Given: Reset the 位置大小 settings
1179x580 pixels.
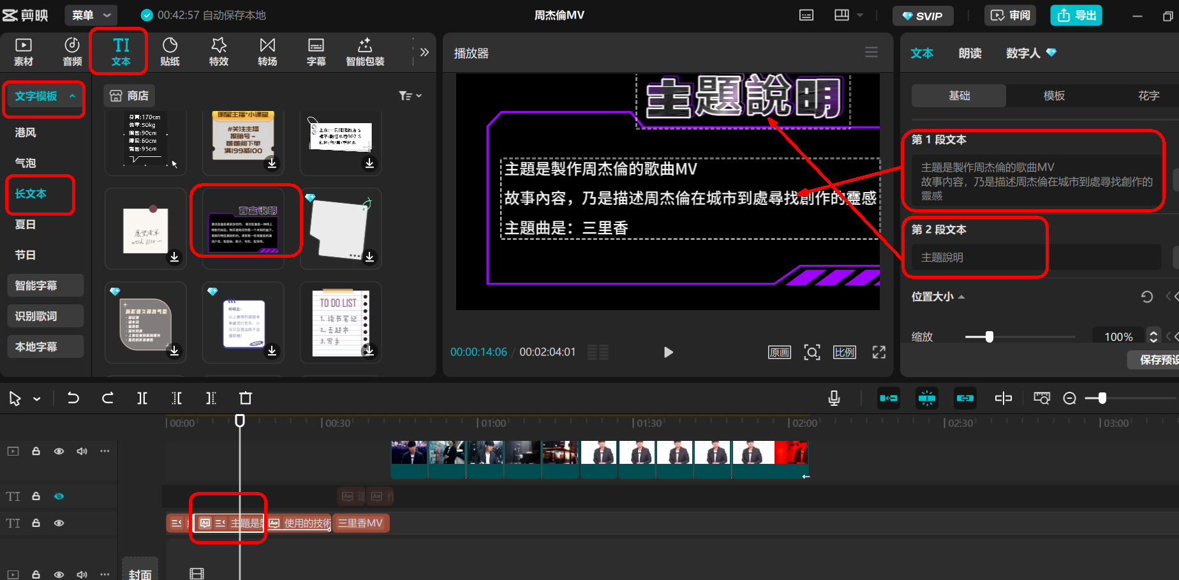Looking at the screenshot, I should [x=1146, y=297].
